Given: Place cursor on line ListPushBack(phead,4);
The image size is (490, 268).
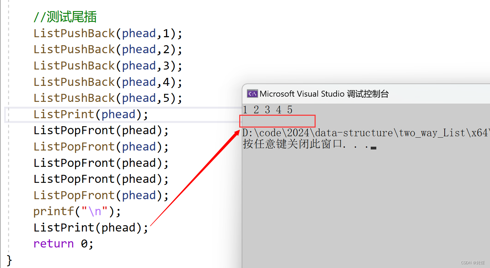Looking at the screenshot, I should [108, 82].
